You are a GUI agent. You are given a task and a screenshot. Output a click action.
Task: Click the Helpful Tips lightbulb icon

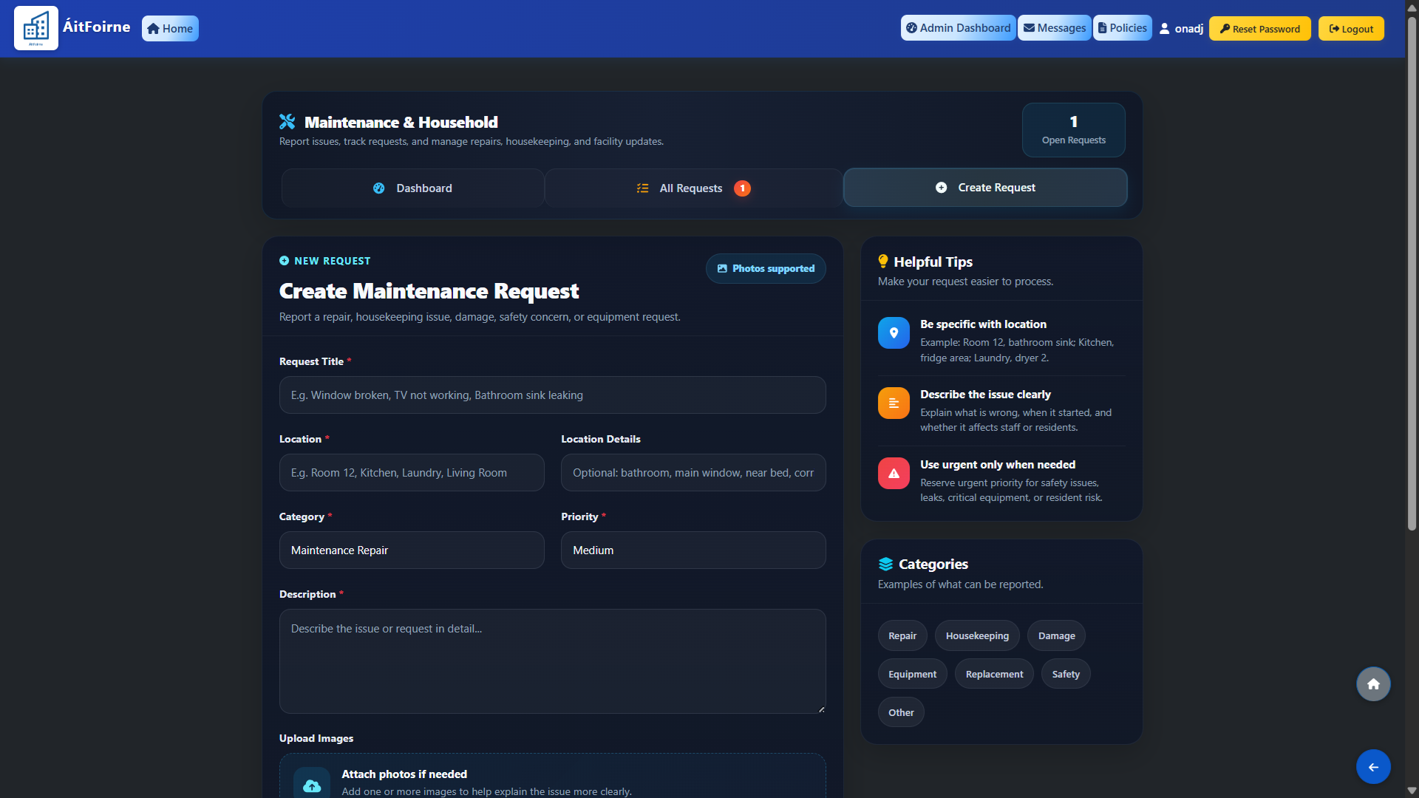click(x=883, y=262)
